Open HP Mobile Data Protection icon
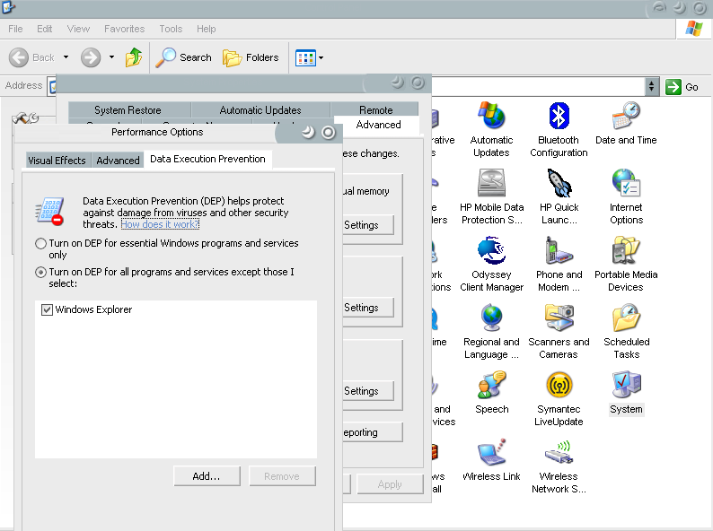This screenshot has width=713, height=531. pos(491,183)
